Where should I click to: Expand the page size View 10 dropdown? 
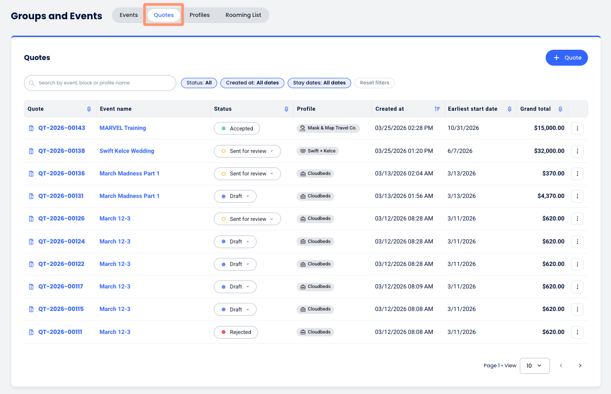[x=534, y=365]
